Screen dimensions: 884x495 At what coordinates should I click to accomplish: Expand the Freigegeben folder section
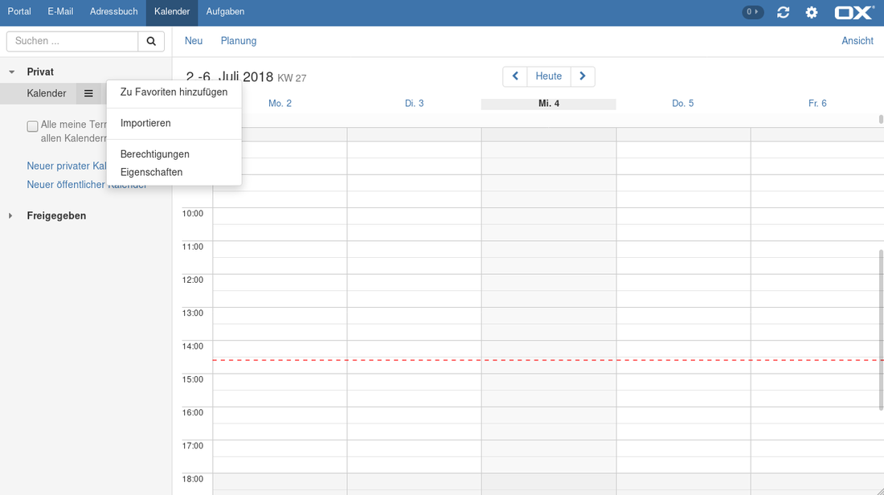pos(11,216)
